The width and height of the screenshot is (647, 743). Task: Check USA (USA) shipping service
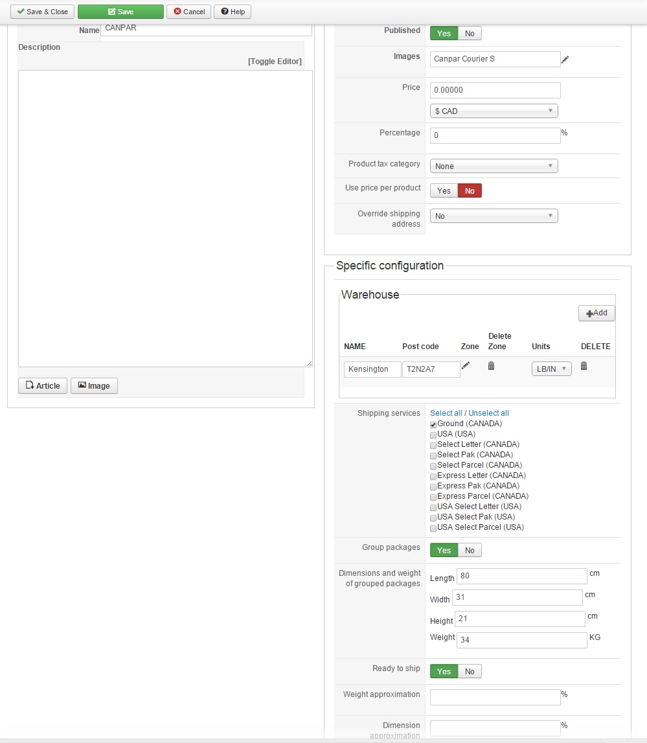pos(433,435)
